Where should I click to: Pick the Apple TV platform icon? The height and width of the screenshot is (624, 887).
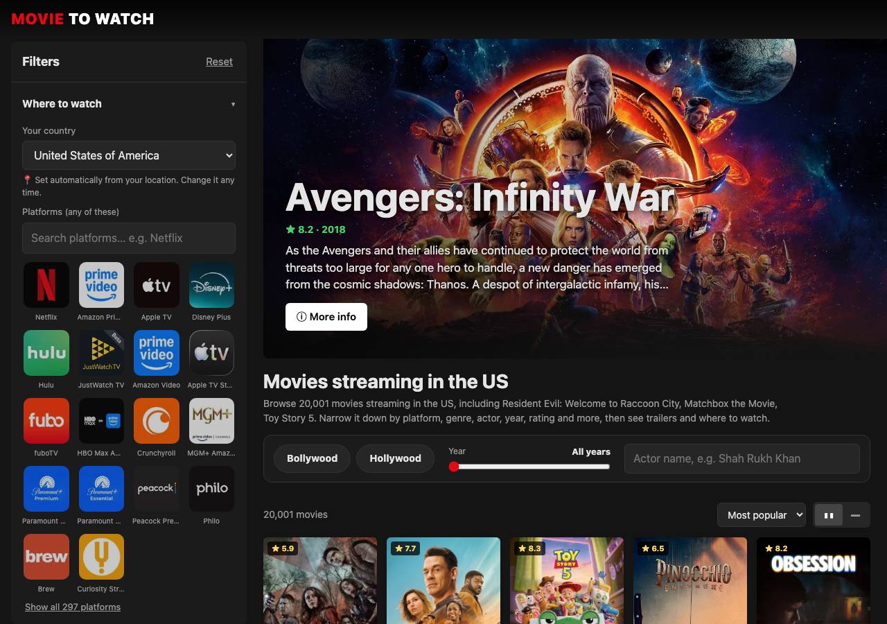click(x=157, y=285)
